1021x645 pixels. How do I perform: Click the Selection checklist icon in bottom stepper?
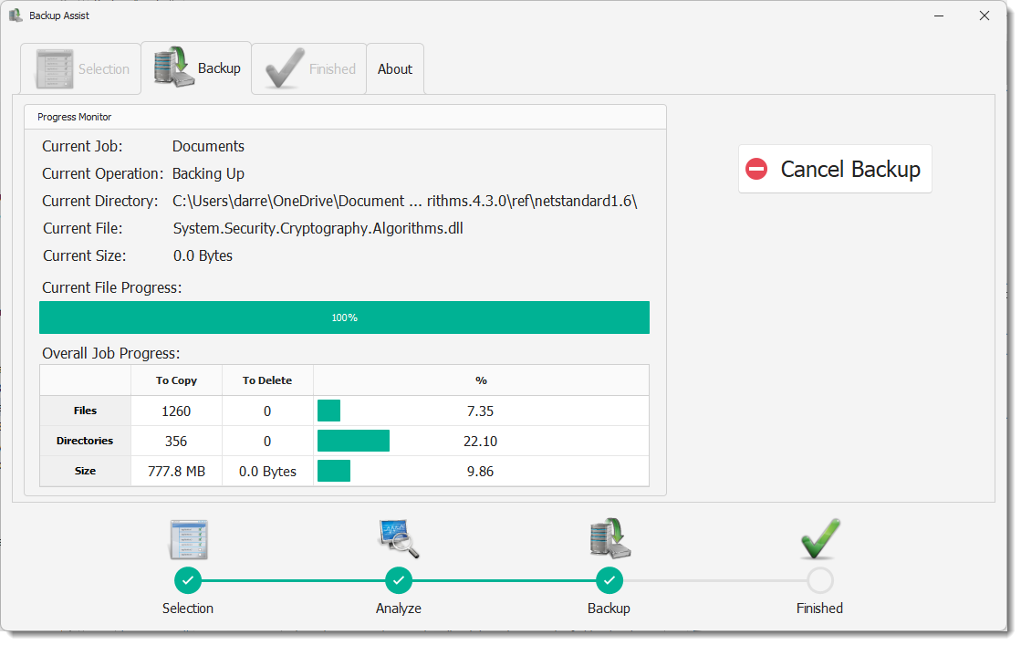(x=188, y=539)
